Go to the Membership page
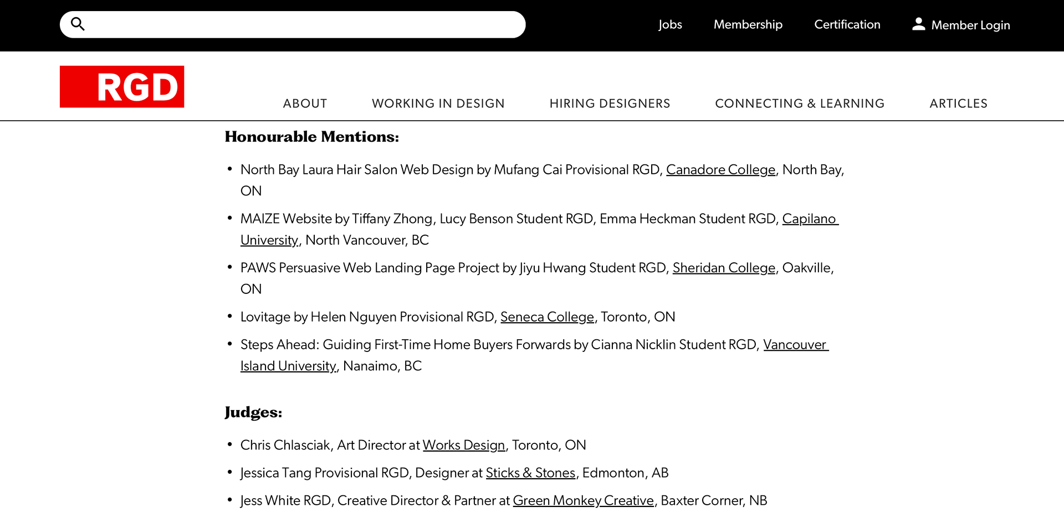 (x=748, y=25)
